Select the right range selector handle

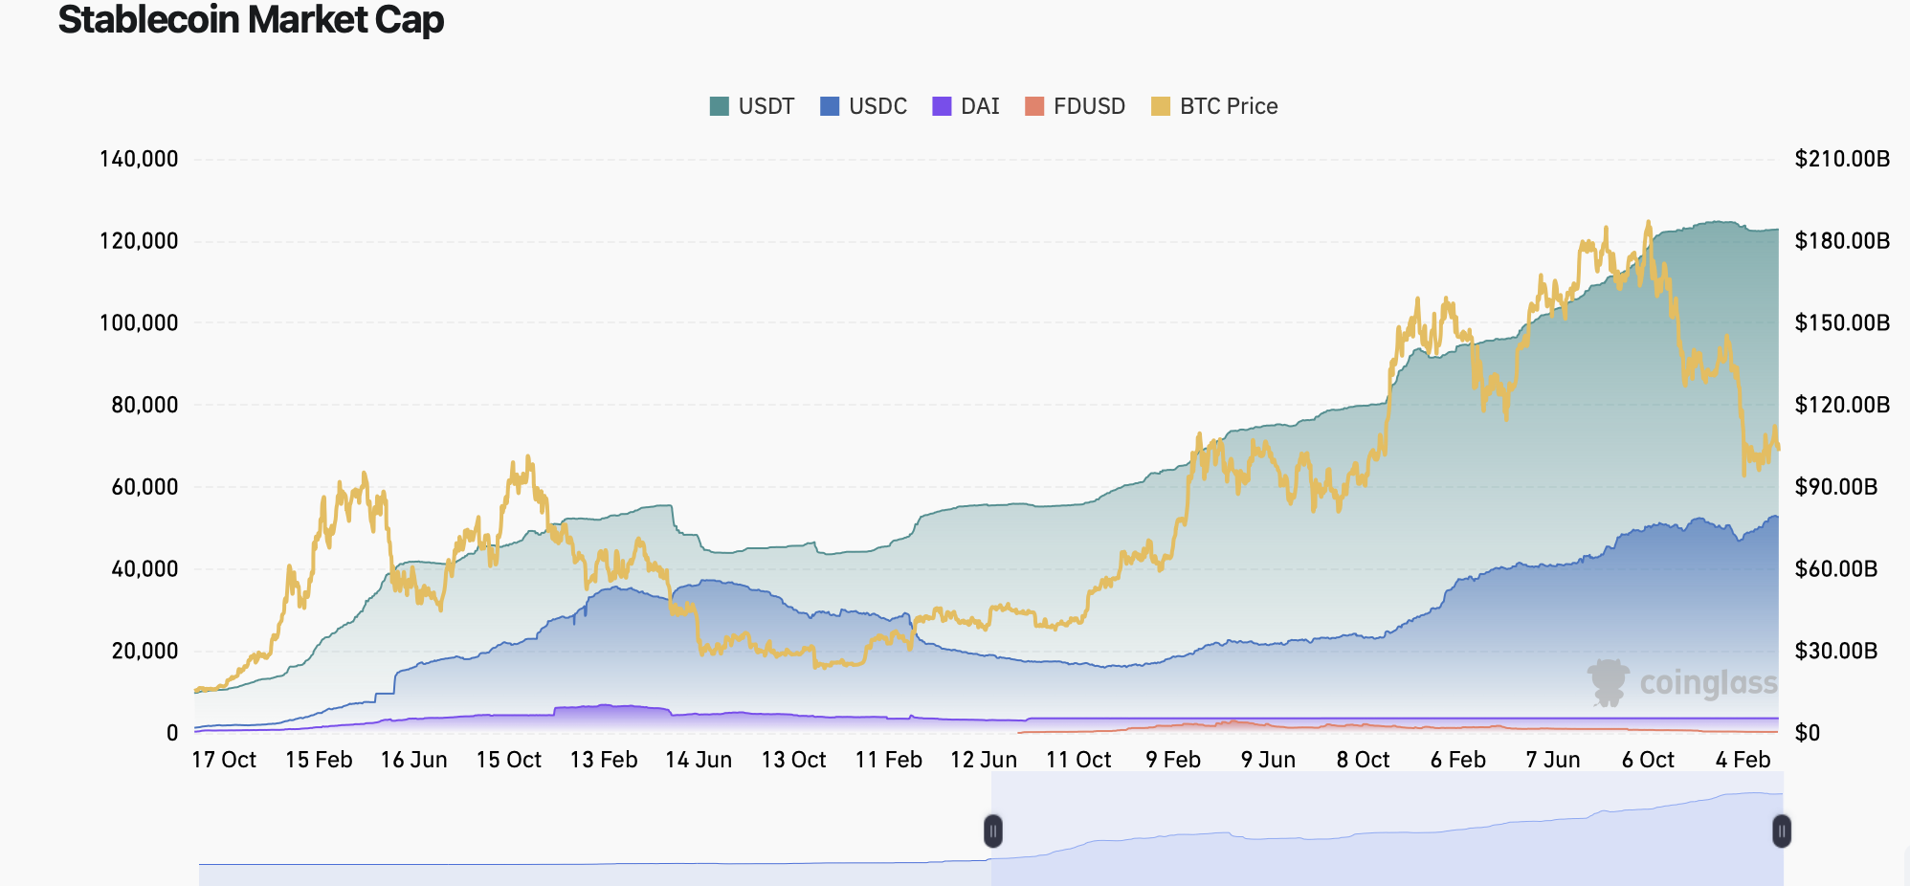pos(1782,831)
